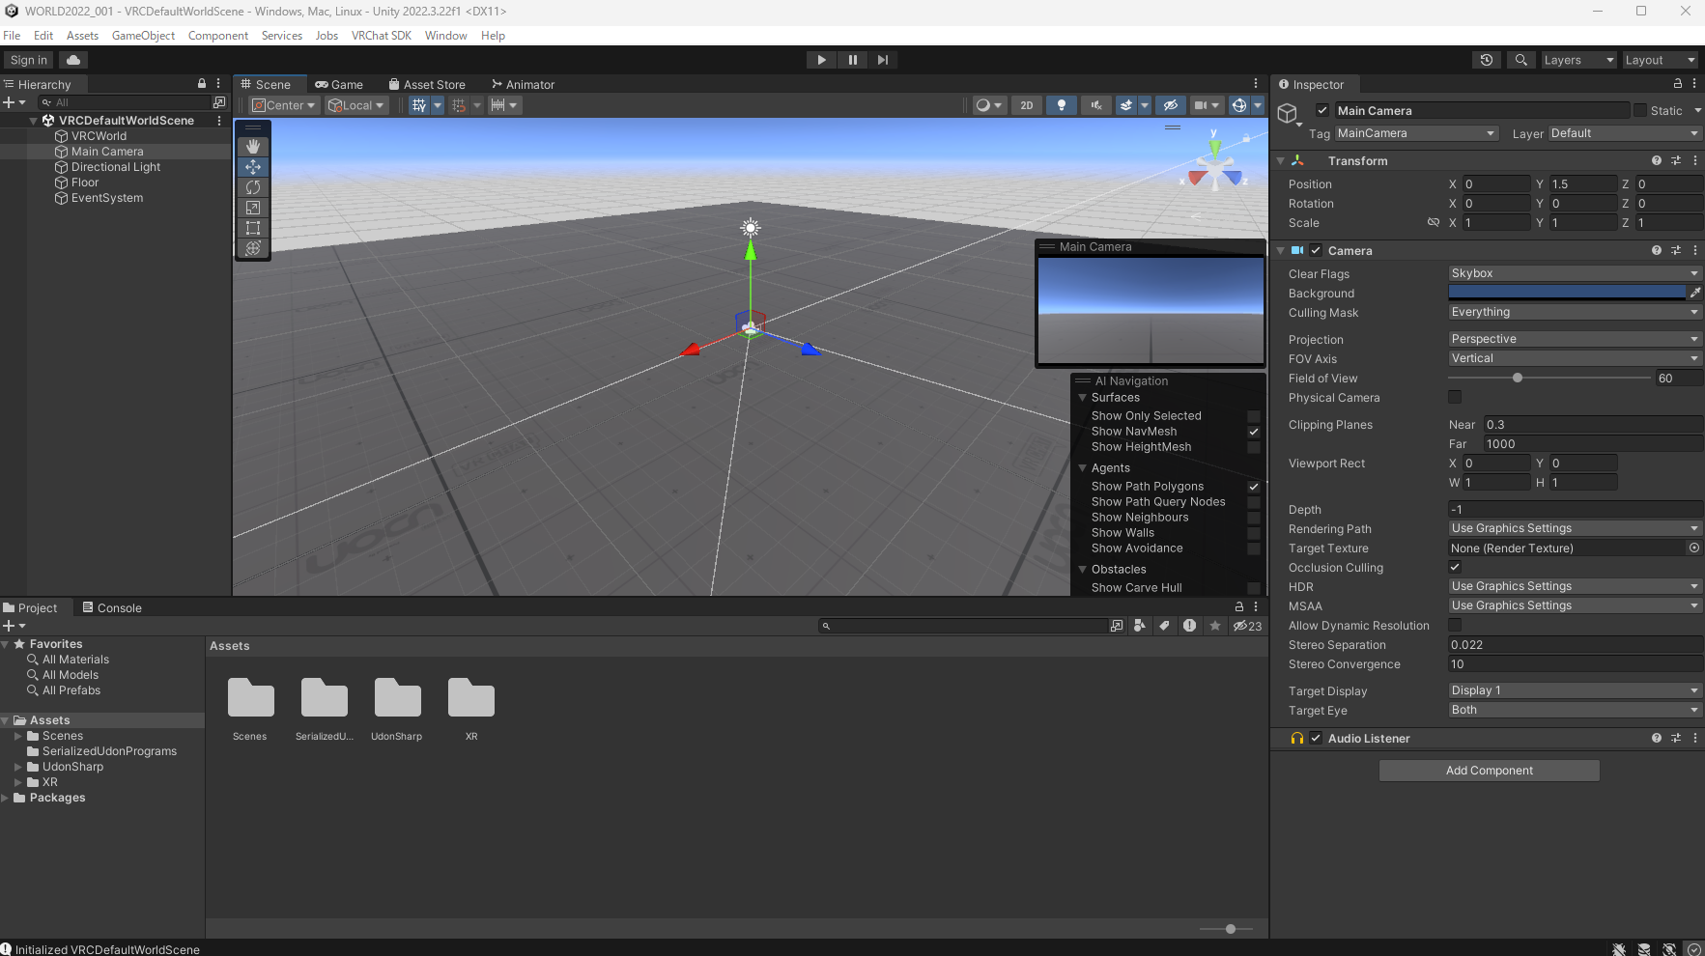Enable the Static checkbox
Screen dimensions: 1705x956
pos(1640,110)
